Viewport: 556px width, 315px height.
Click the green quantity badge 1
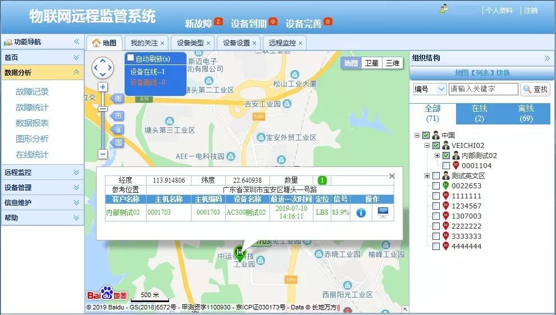322,180
